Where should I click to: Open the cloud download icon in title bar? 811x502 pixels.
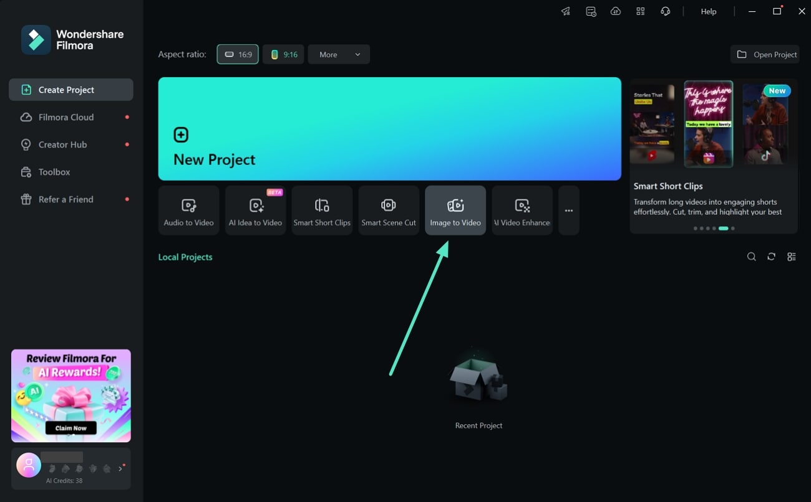(x=616, y=11)
